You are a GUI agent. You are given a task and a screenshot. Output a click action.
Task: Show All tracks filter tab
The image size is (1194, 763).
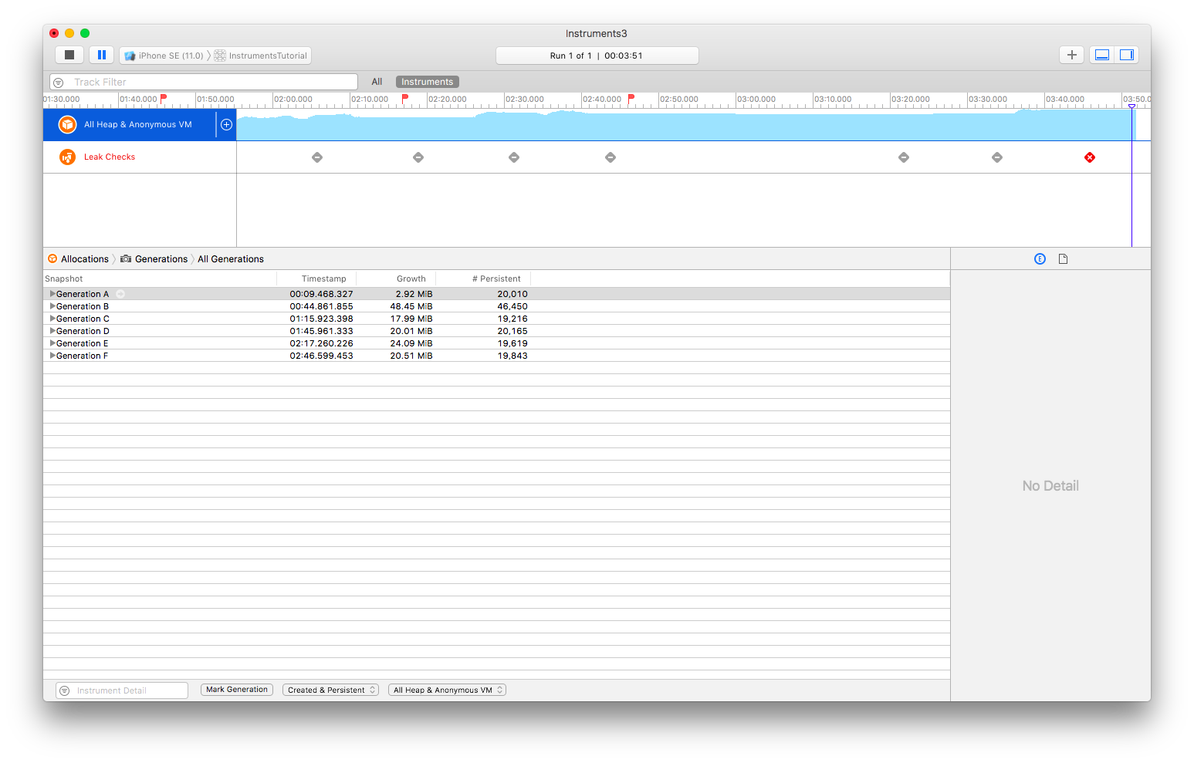coord(377,82)
